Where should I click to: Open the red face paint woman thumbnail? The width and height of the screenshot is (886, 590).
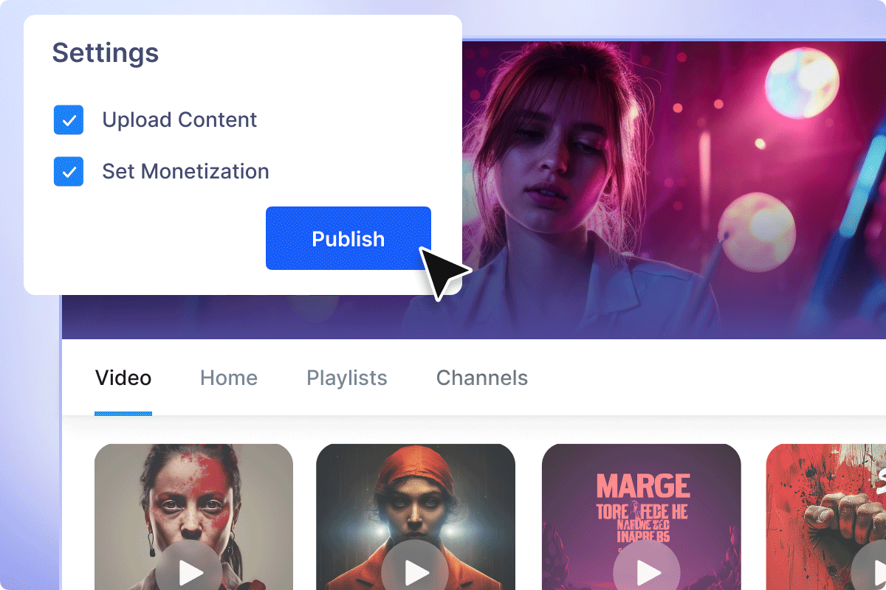tap(193, 517)
